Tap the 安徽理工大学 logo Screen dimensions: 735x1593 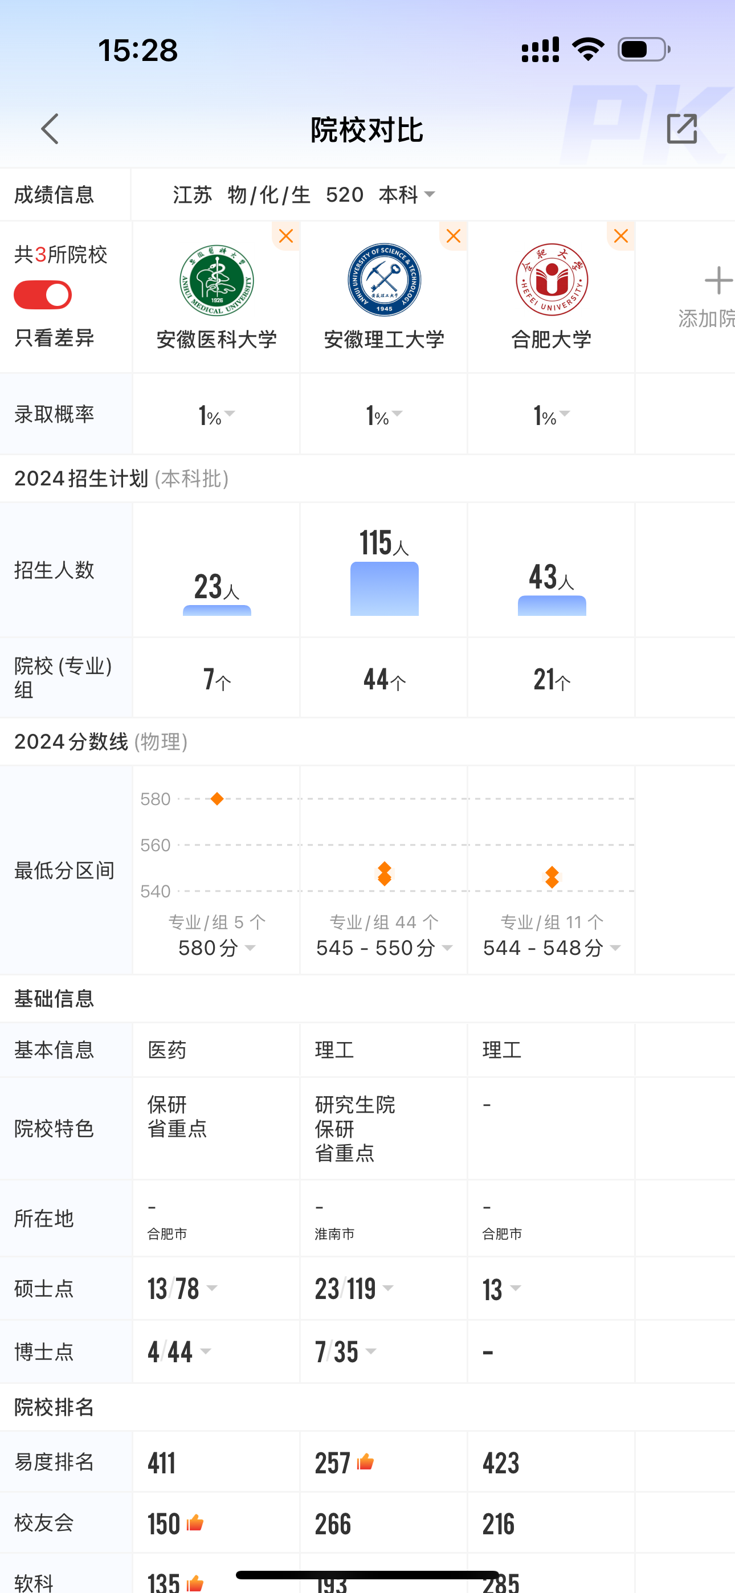(x=384, y=280)
